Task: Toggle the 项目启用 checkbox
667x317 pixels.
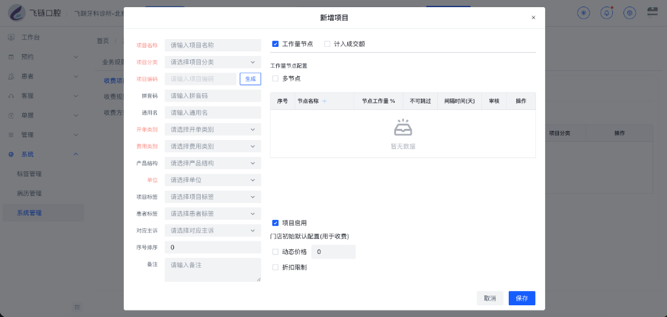Action: tap(276, 223)
